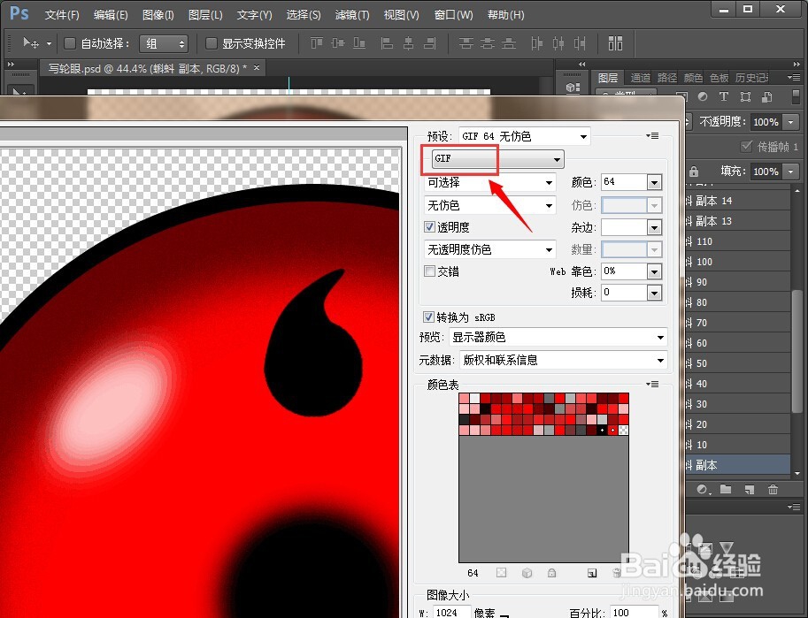This screenshot has height=618, width=808.
Task: Open 自动选择 组 dropdown
Action: (164, 44)
